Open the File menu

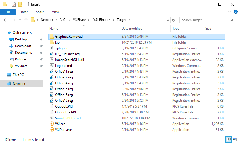click(8, 12)
